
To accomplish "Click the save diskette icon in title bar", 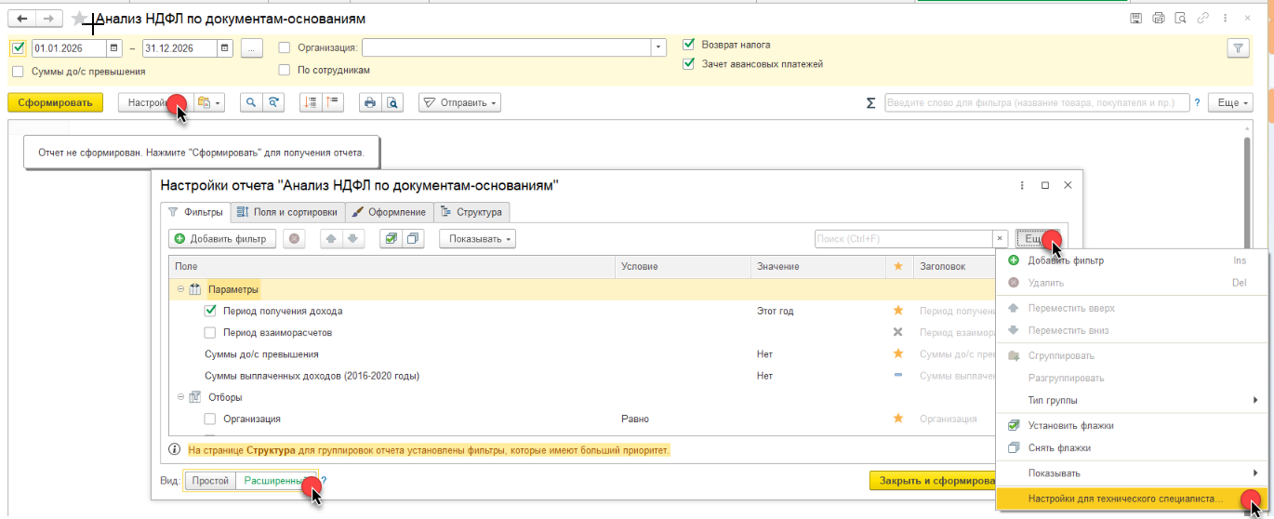I will click(1135, 18).
